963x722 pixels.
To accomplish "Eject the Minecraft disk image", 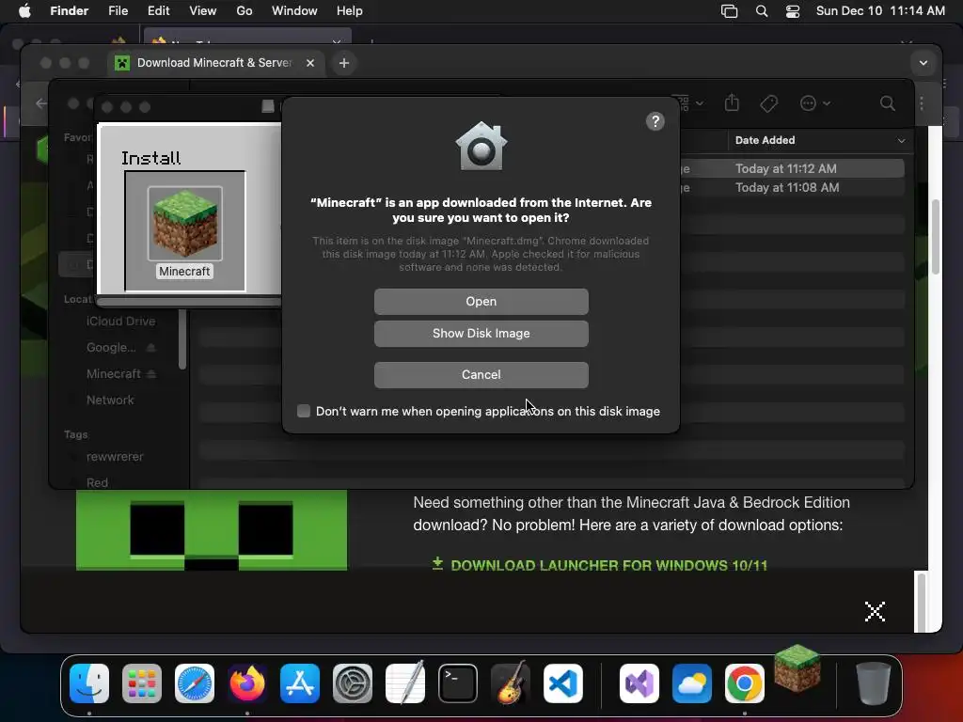I will 151,374.
